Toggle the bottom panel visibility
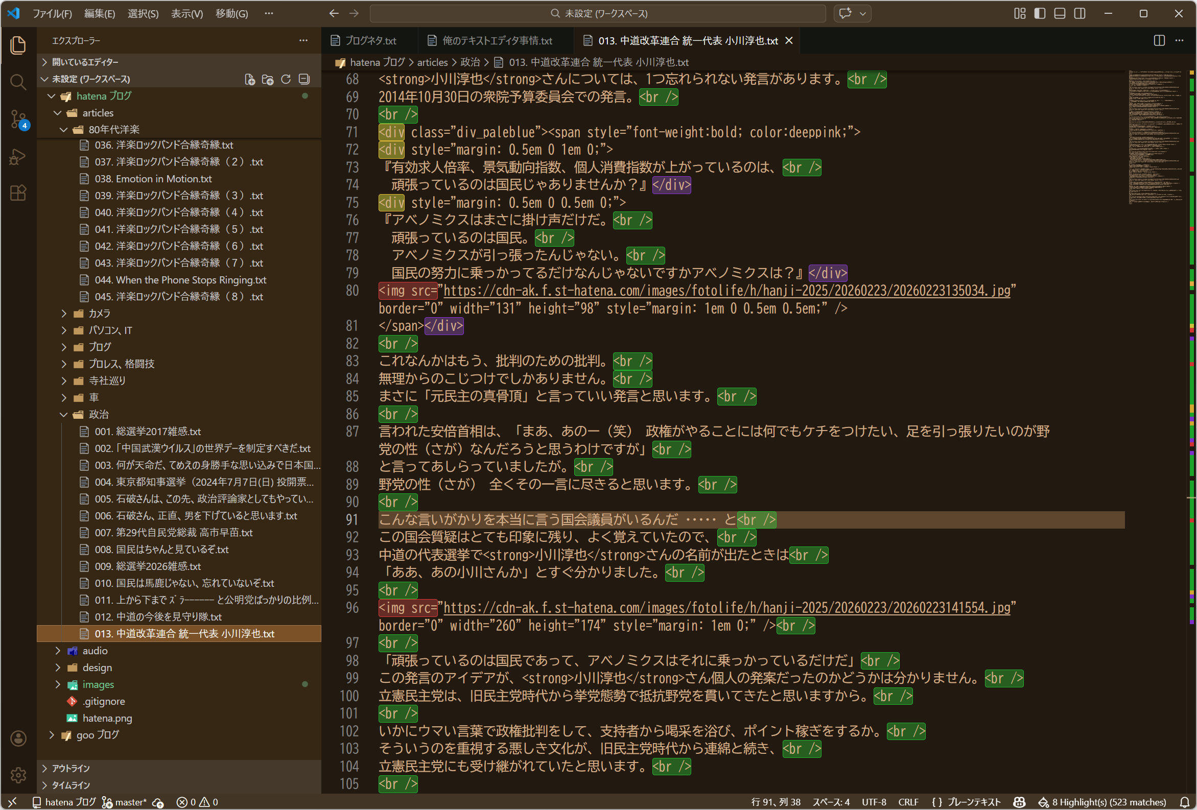 coord(1060,13)
